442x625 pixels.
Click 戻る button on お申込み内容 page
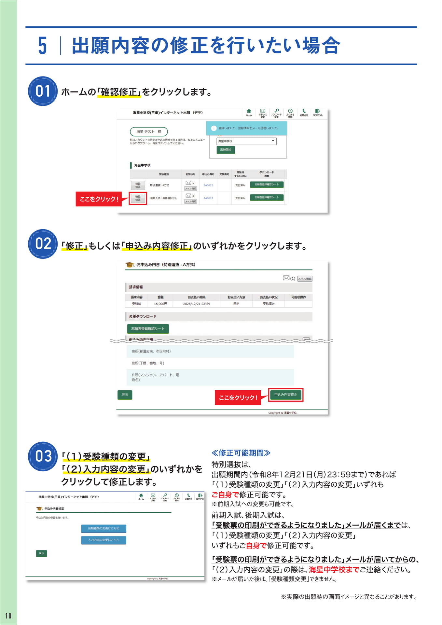(x=125, y=395)
